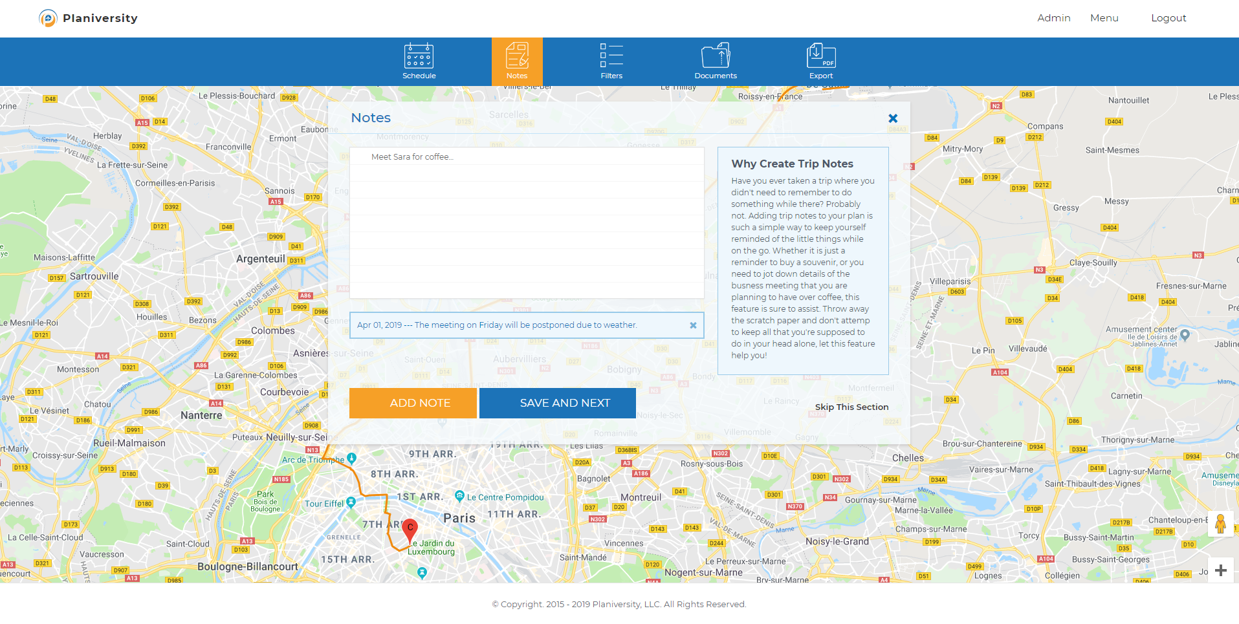
Task: Click the Export PDF icon
Action: click(x=821, y=56)
